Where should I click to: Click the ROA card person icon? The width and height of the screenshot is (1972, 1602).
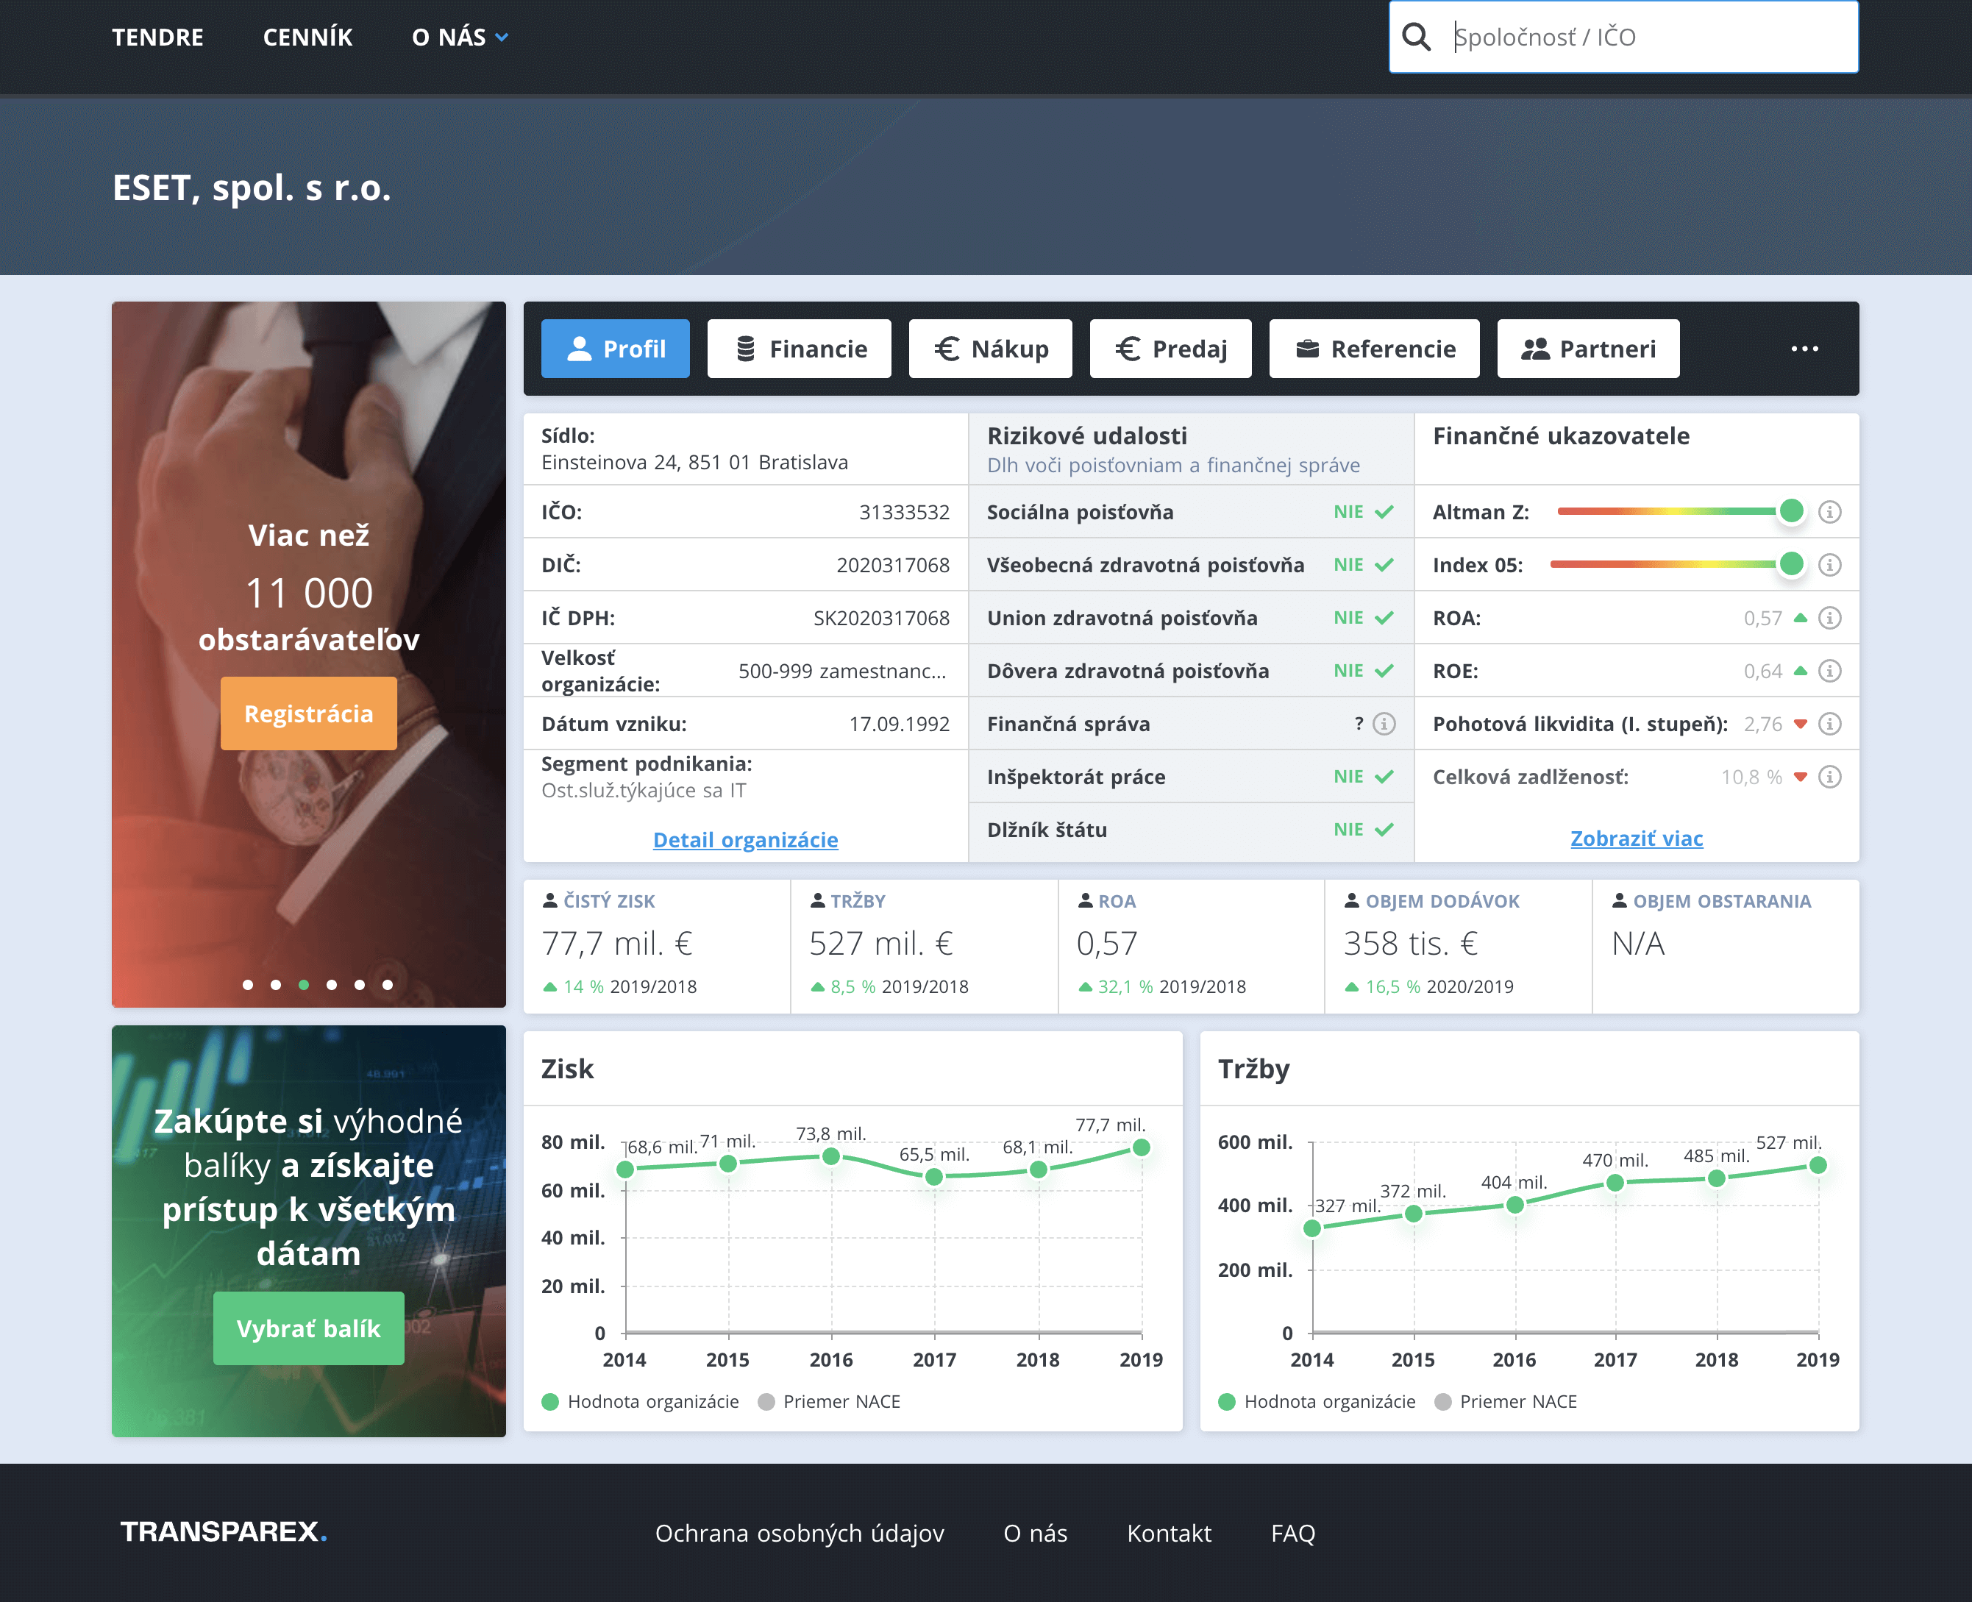[1085, 900]
